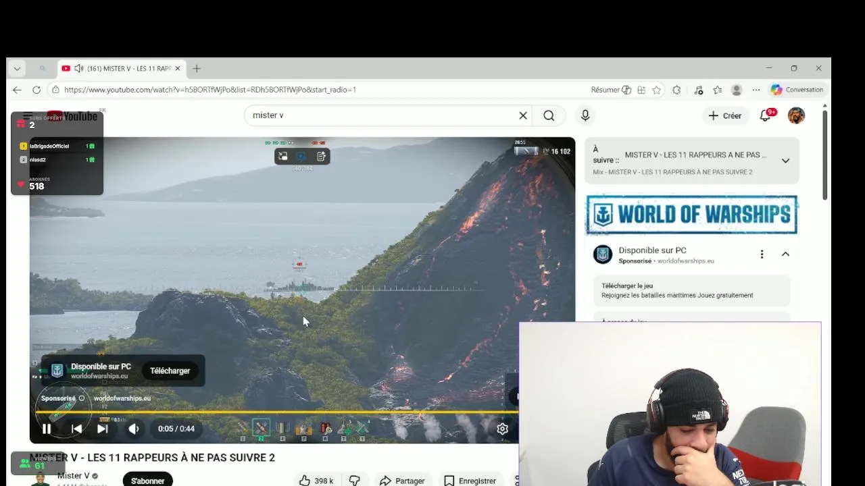Subscribe with the S'abonner button
This screenshot has height=486, width=865.
[x=147, y=481]
